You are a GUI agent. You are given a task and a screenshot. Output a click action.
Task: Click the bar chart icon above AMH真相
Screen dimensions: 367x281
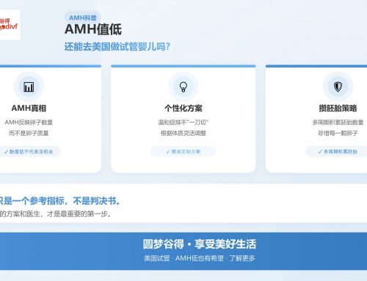click(x=29, y=87)
